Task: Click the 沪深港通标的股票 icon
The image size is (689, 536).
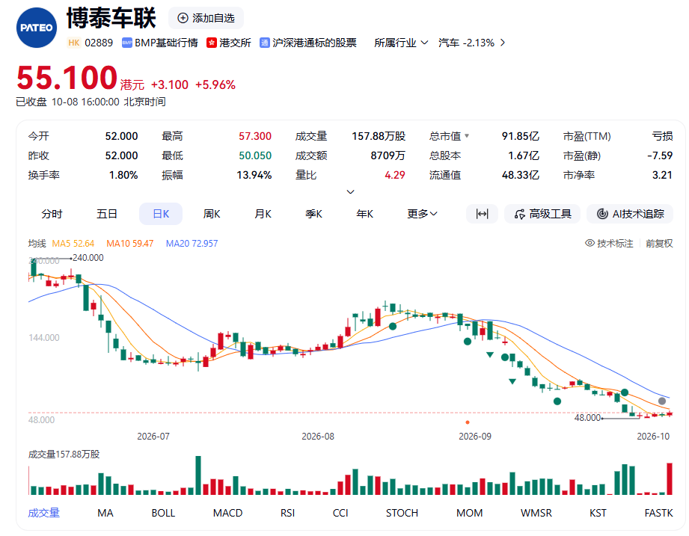Action: [x=265, y=43]
